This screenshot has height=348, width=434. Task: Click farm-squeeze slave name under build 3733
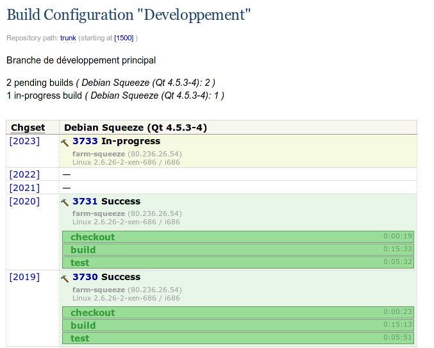[99, 154]
